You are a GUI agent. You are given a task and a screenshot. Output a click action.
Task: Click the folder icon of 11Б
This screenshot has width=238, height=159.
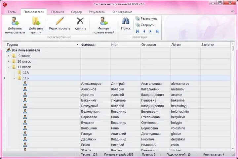[x=19, y=78]
